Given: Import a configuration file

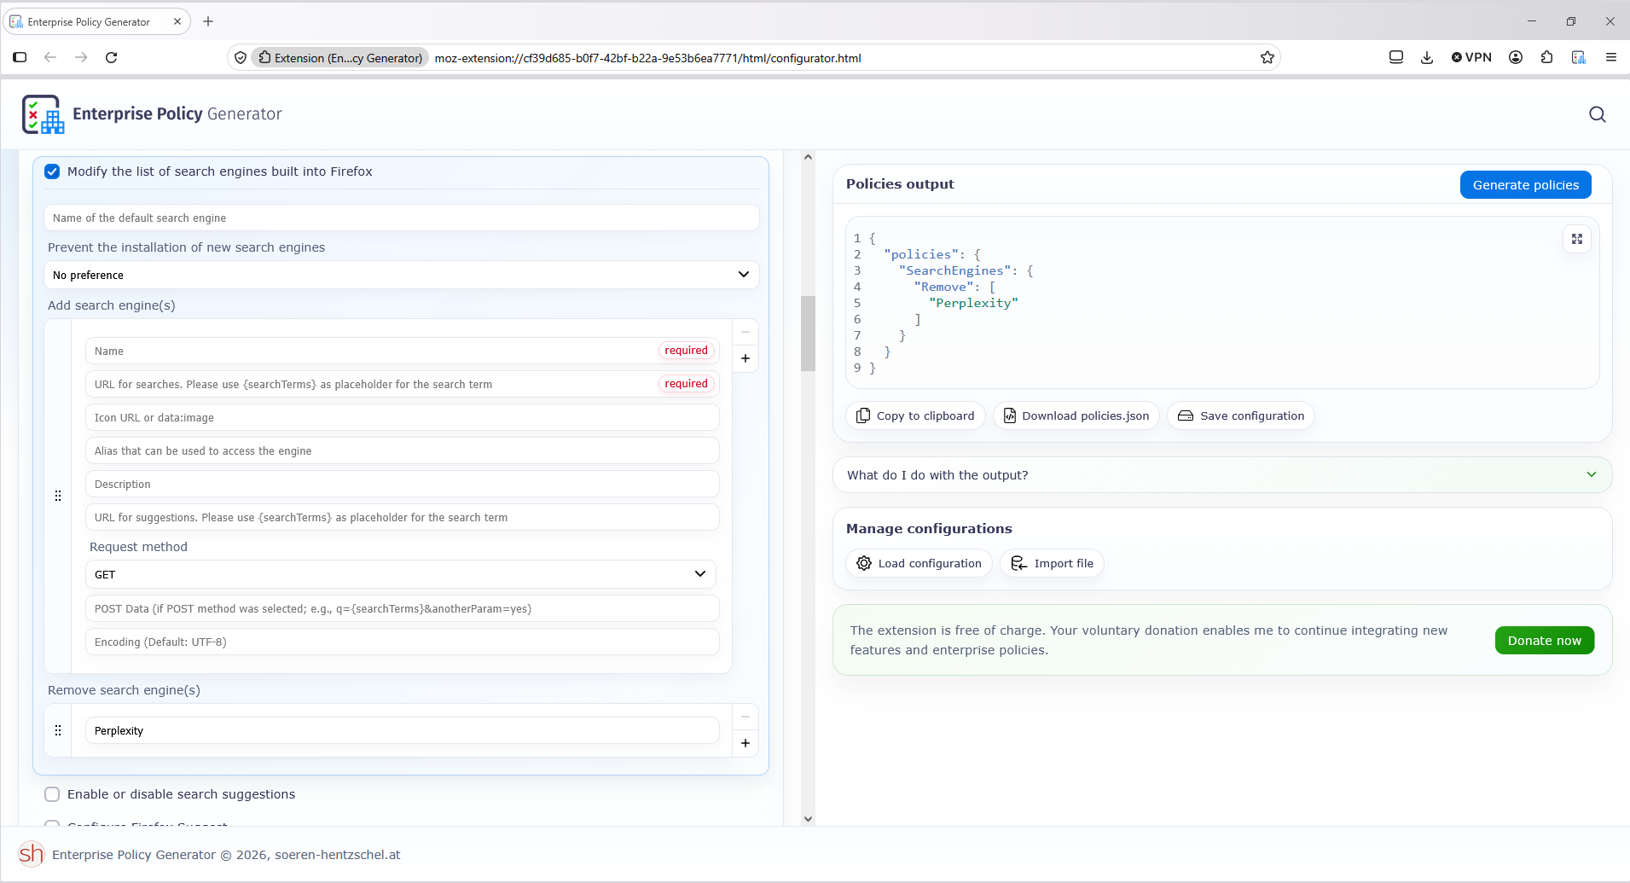Looking at the screenshot, I should point(1052,563).
